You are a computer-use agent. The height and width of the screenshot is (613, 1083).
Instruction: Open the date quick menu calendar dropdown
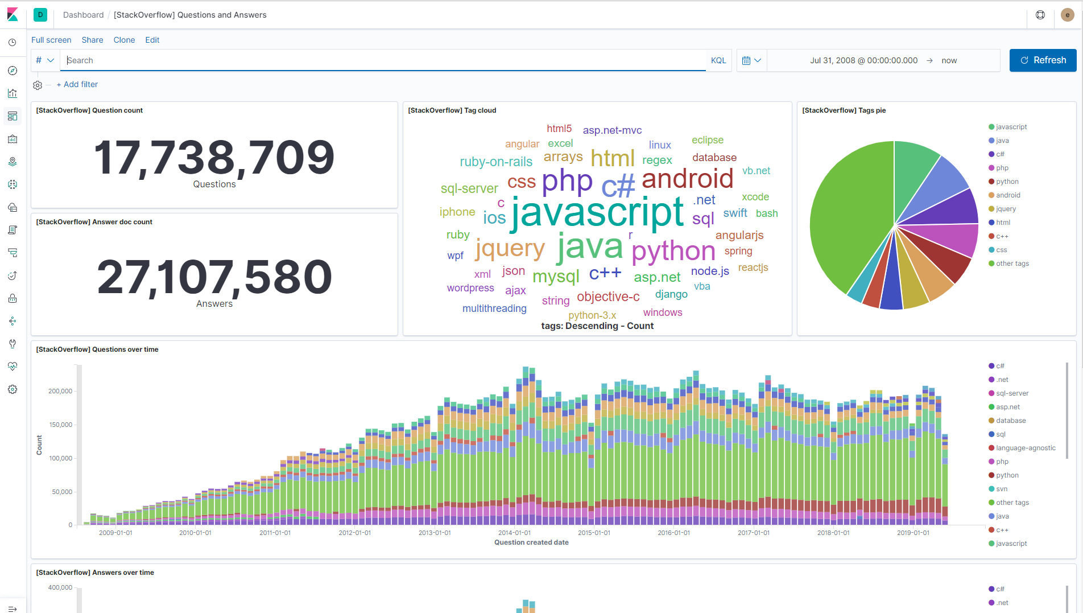click(x=751, y=60)
